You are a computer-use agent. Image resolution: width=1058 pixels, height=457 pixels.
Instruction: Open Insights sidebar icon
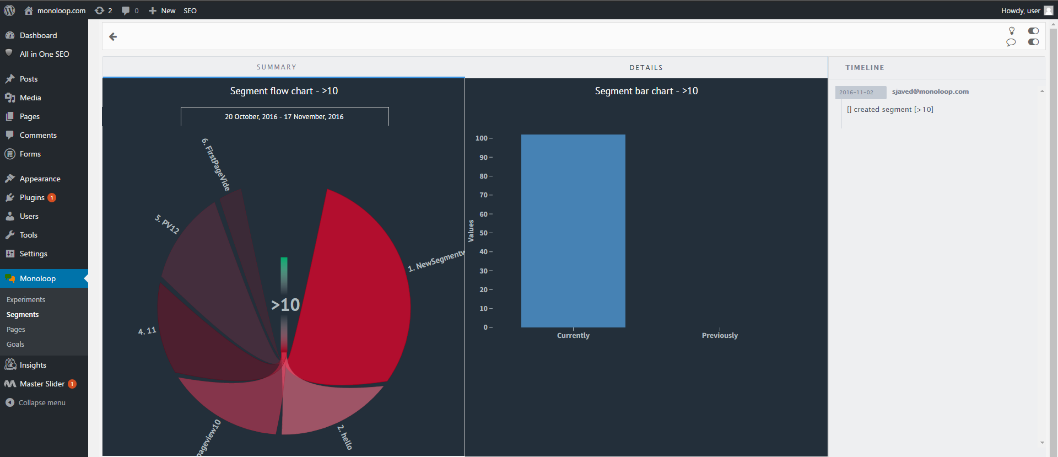pyautogui.click(x=10, y=364)
